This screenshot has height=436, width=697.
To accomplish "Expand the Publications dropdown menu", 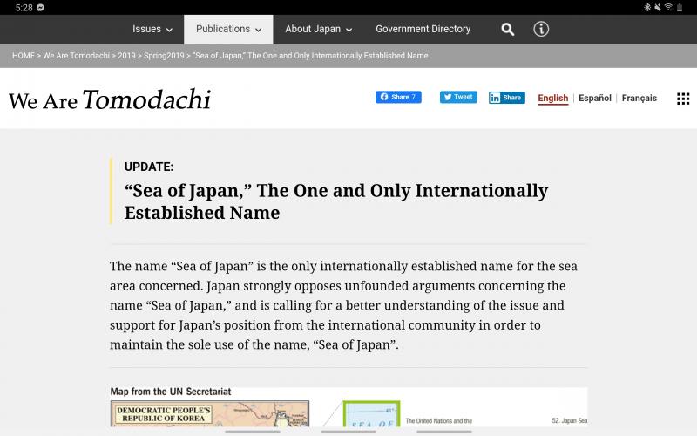I will (228, 29).
